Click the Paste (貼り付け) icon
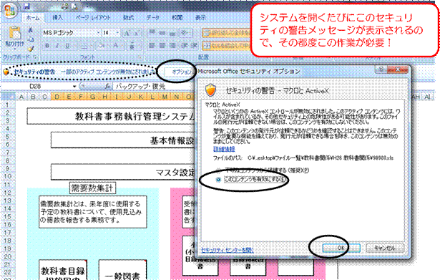This screenshot has height=280, width=440. (x=14, y=37)
